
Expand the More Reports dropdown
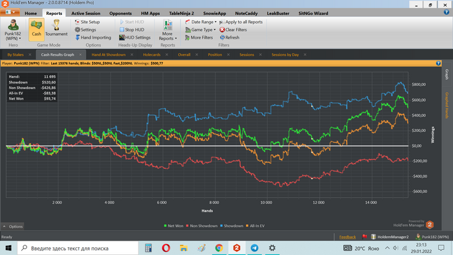tap(168, 30)
